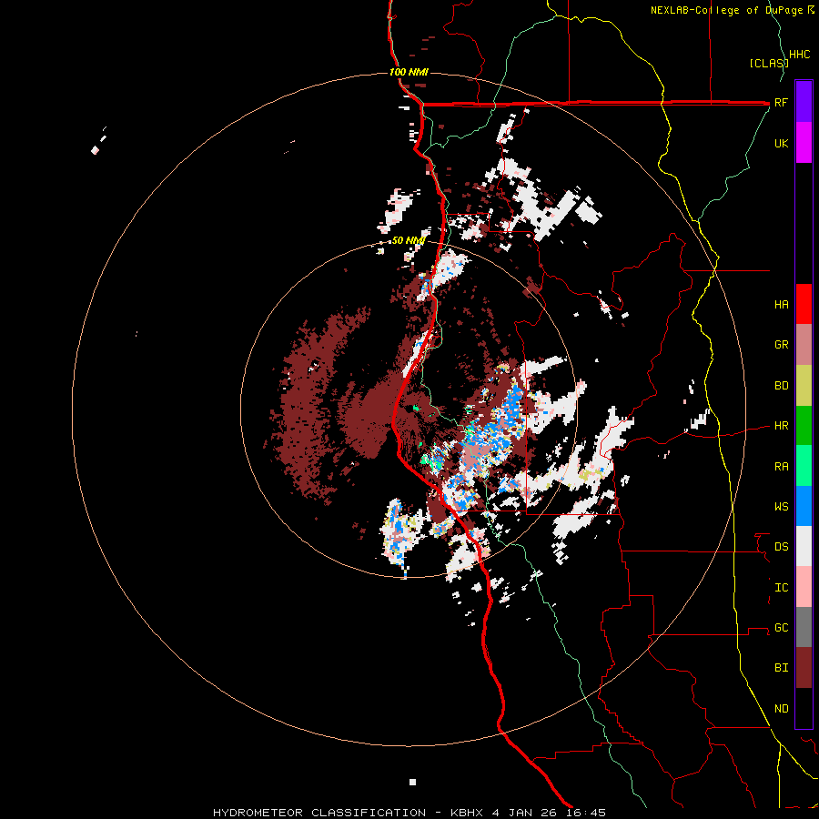819x819 pixels.
Task: Click the NEXLAB-College of DuPage credit
Action: click(733, 10)
